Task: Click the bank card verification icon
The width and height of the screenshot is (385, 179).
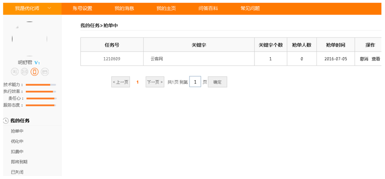Action: point(45,72)
